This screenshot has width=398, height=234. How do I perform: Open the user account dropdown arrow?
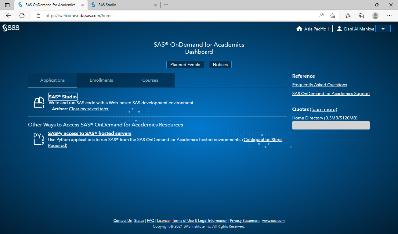coord(383,29)
